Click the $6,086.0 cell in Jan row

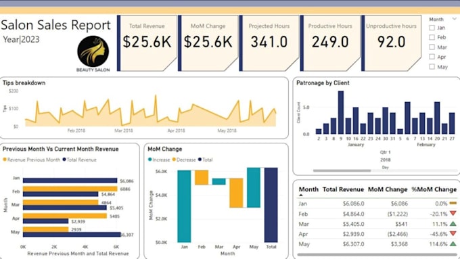(354, 204)
